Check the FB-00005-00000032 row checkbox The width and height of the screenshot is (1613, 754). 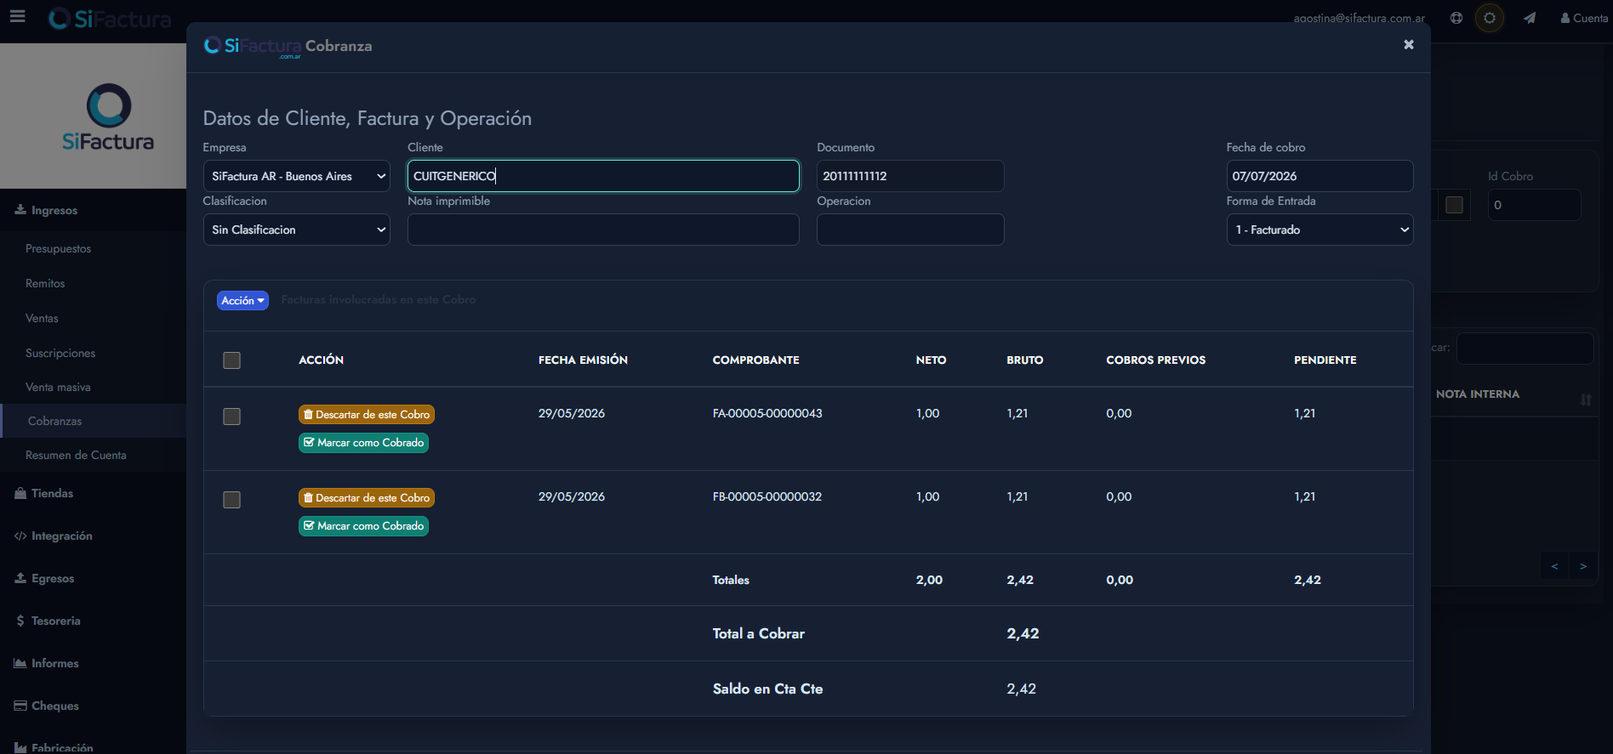(x=231, y=500)
